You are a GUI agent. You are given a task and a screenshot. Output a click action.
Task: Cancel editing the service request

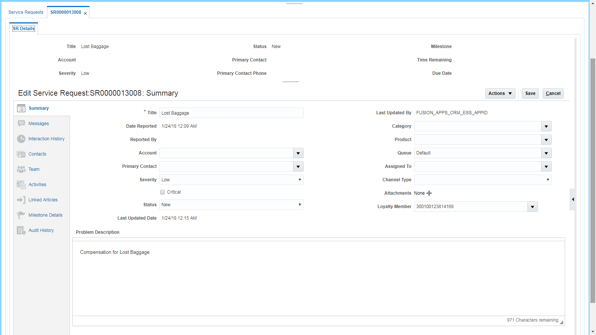[552, 93]
